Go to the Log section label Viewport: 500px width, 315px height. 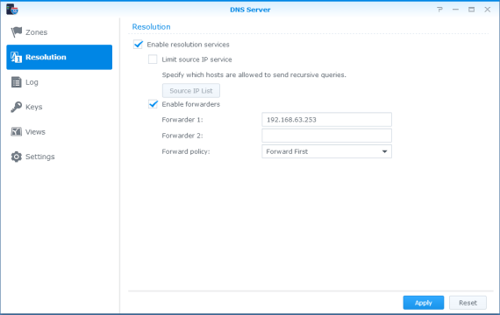[32, 82]
